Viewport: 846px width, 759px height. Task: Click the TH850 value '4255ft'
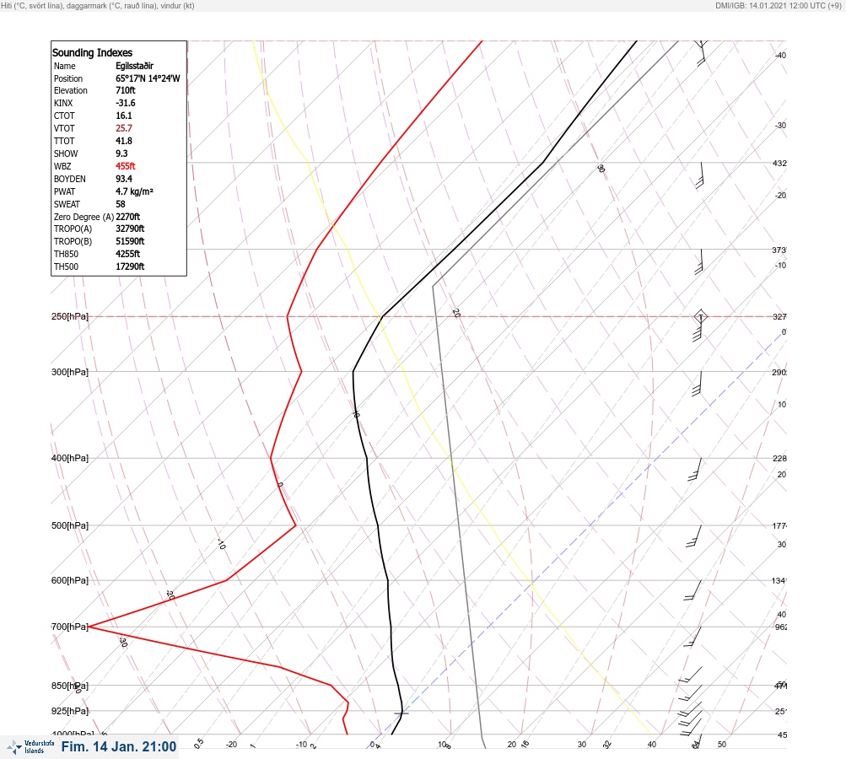[x=128, y=254]
